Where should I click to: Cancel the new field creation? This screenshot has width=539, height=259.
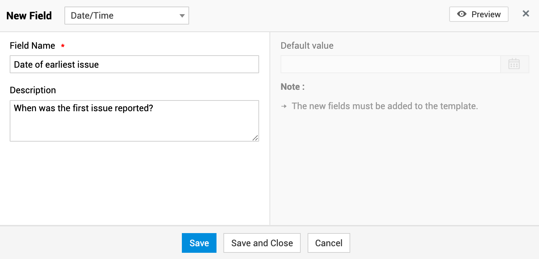click(x=329, y=243)
